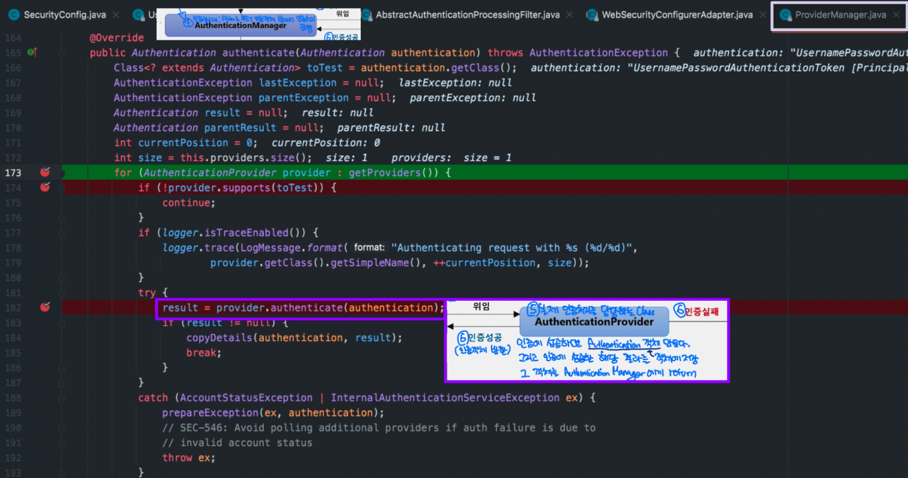908x478 pixels.
Task: Click InternalAuthenticationServiceException on line 188
Action: [445, 397]
